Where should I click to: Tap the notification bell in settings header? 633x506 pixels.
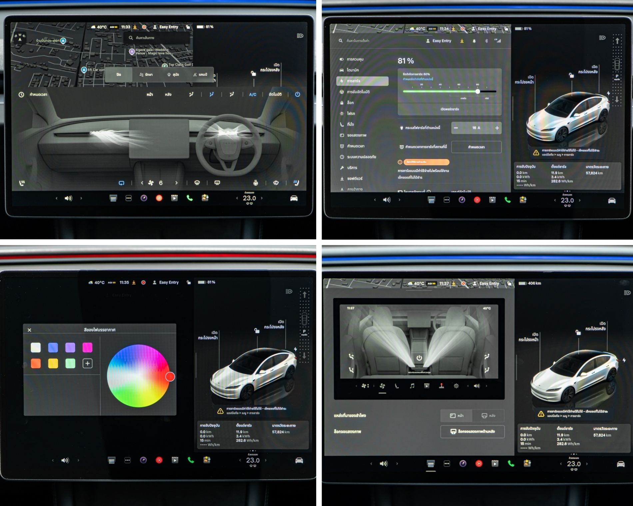pos(474,41)
